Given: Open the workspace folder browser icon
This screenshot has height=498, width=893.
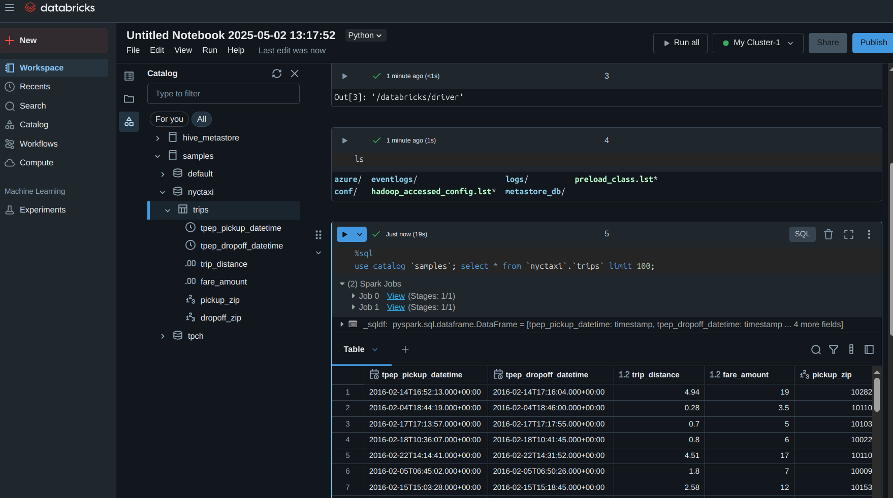Looking at the screenshot, I should pyautogui.click(x=129, y=99).
